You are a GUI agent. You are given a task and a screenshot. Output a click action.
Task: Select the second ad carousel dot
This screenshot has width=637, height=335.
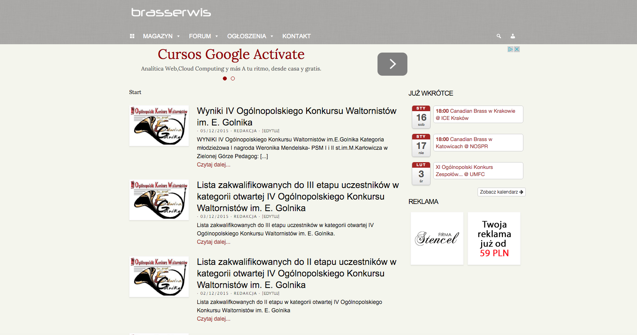point(233,78)
